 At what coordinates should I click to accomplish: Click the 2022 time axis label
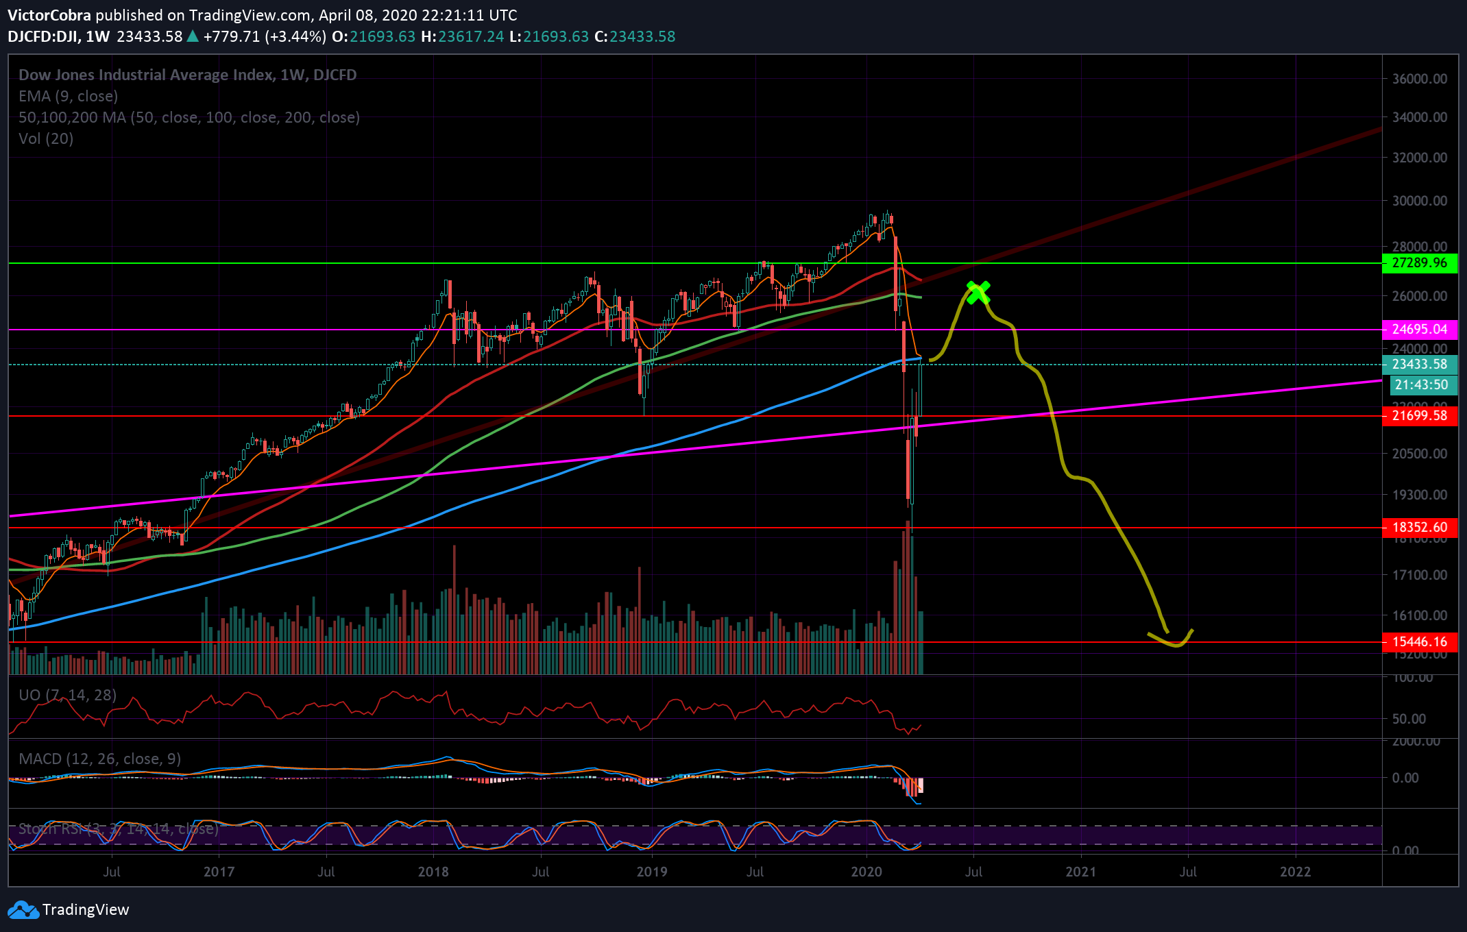(x=1296, y=872)
